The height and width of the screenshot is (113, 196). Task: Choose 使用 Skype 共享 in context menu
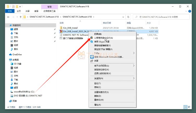tap(112, 42)
